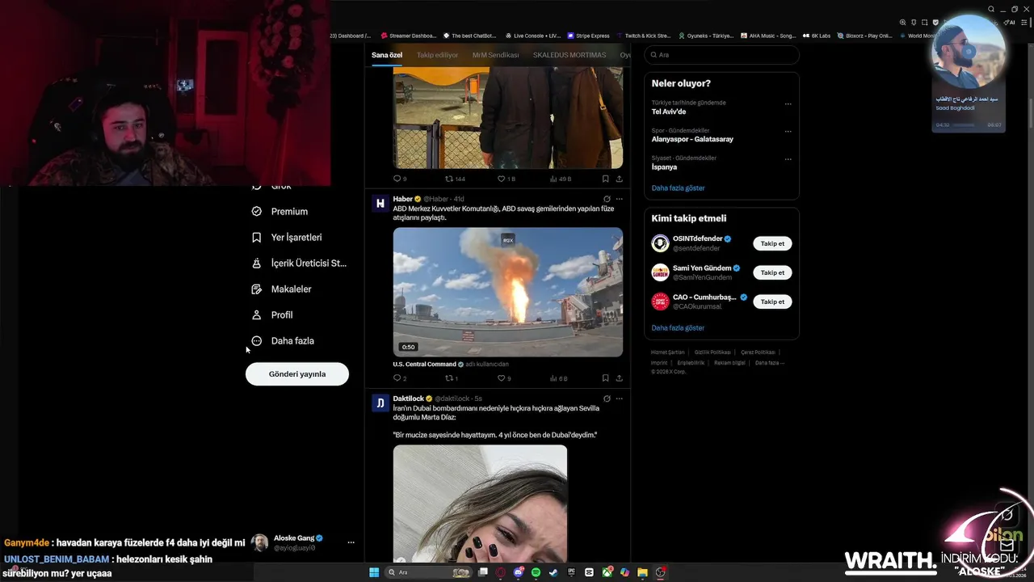The image size is (1034, 582).
Task: Show more trends under Neler oluyor
Action: click(678, 188)
